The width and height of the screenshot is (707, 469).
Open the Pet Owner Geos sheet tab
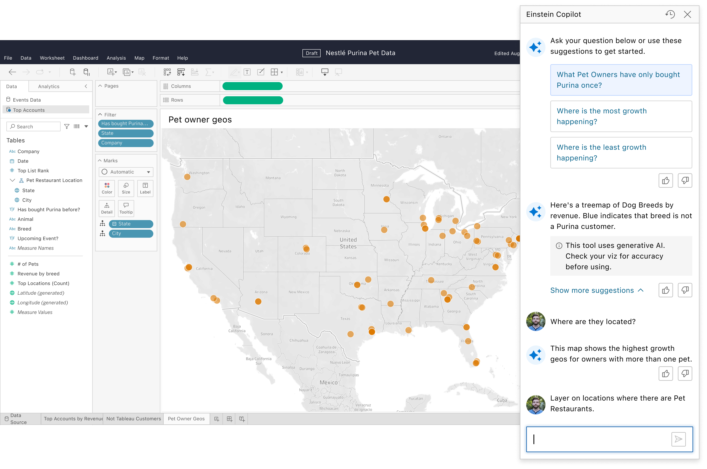click(x=186, y=419)
